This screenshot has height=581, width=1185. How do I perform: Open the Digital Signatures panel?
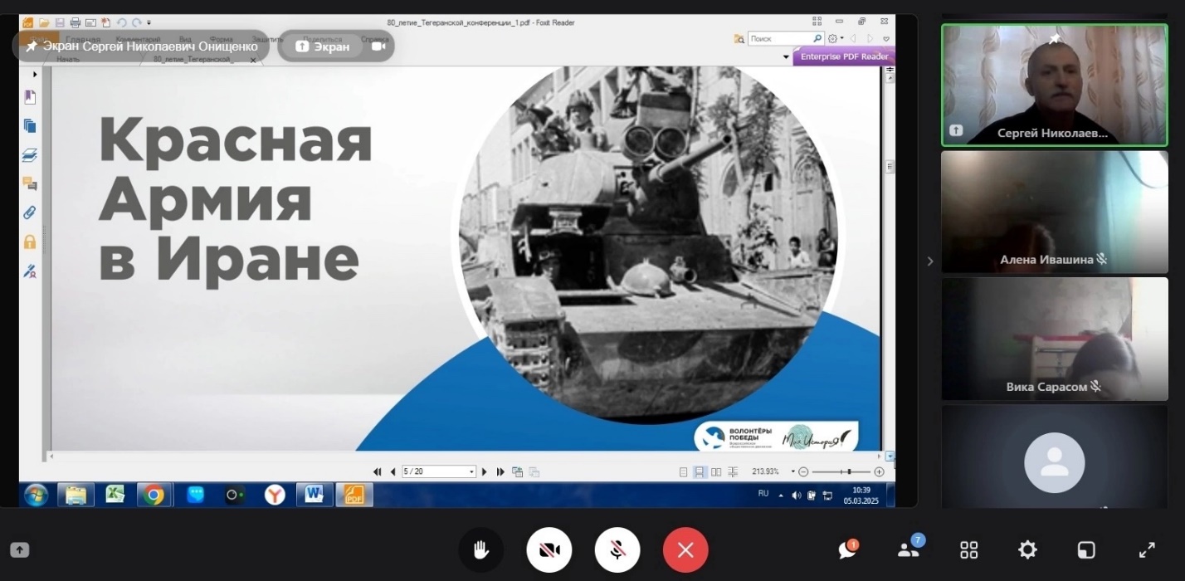[30, 271]
